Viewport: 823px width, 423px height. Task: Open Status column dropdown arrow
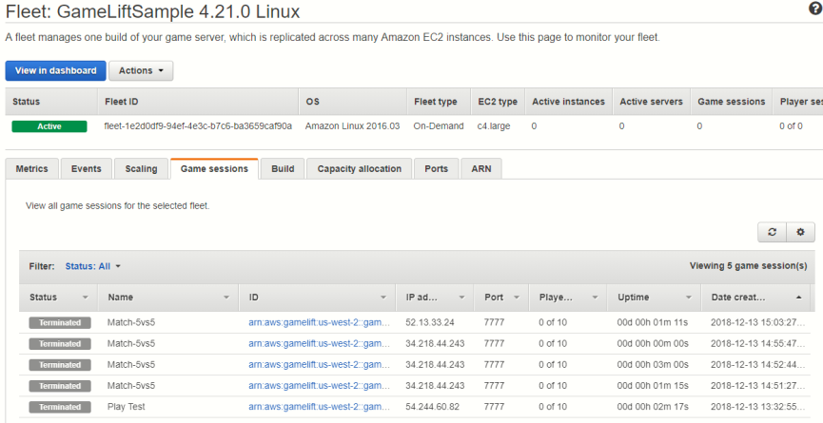[84, 298]
